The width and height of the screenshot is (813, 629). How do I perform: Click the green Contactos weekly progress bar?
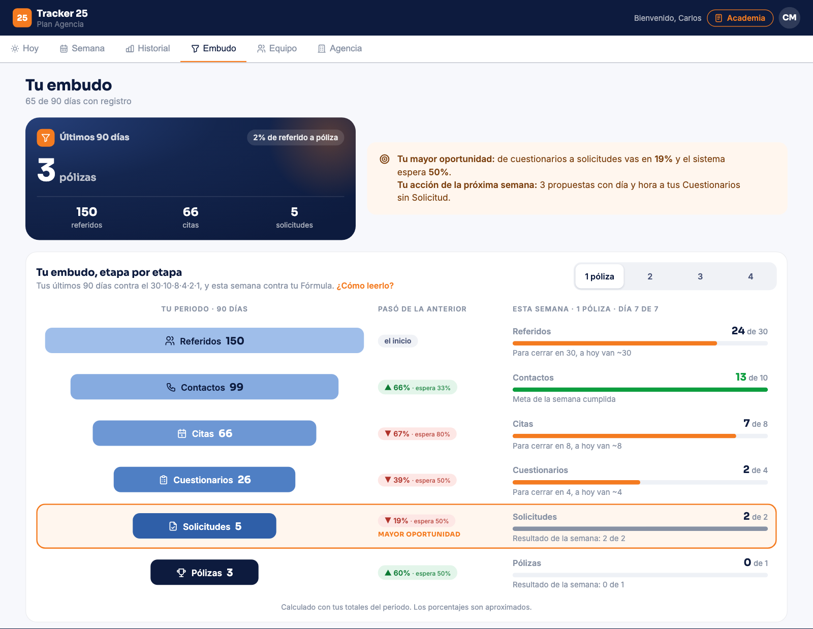pyautogui.click(x=640, y=390)
